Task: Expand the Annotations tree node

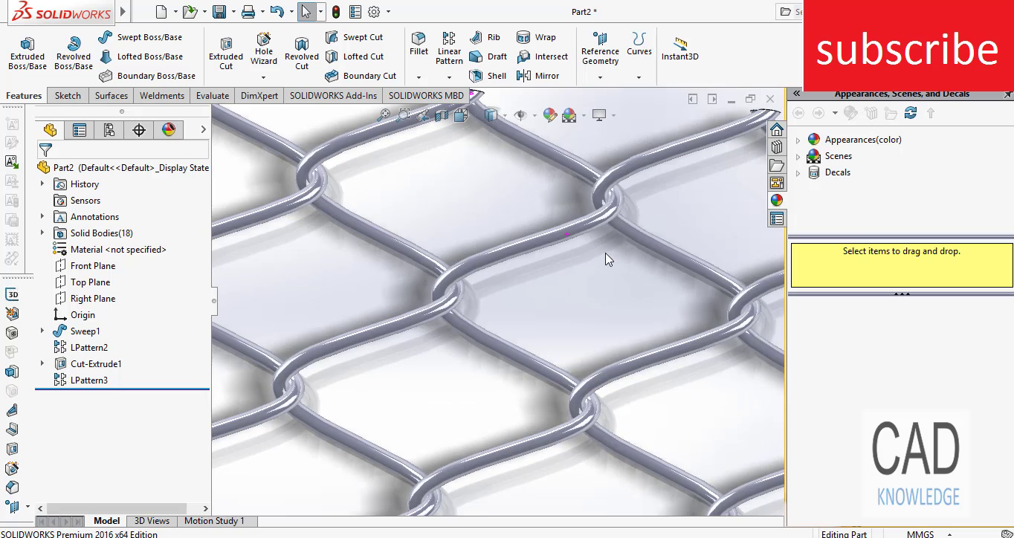Action: click(42, 216)
